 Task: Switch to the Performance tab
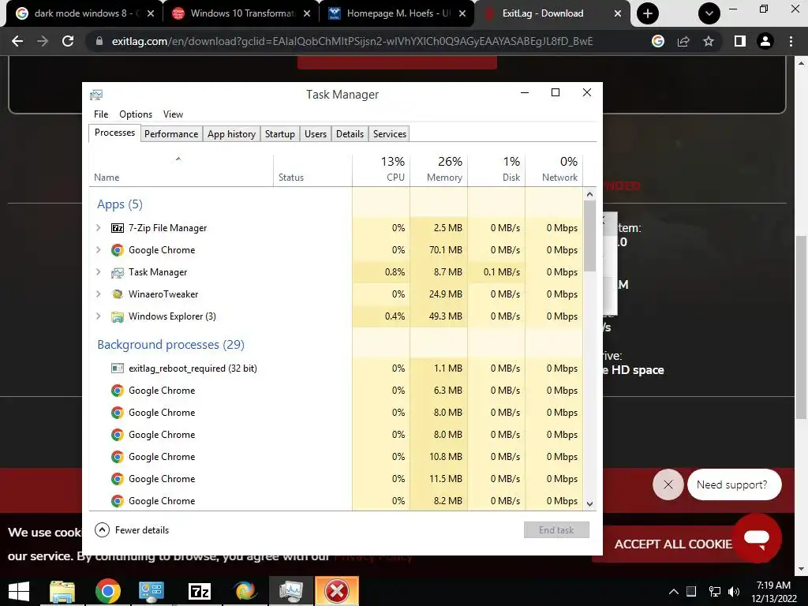pos(171,134)
